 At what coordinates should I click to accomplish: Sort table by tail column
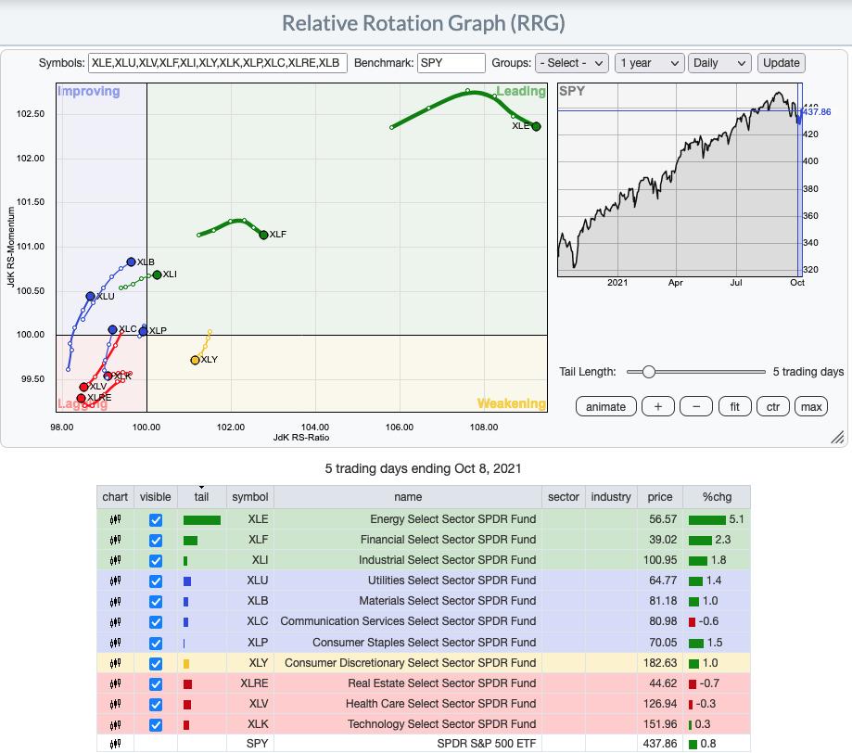pyautogui.click(x=201, y=497)
